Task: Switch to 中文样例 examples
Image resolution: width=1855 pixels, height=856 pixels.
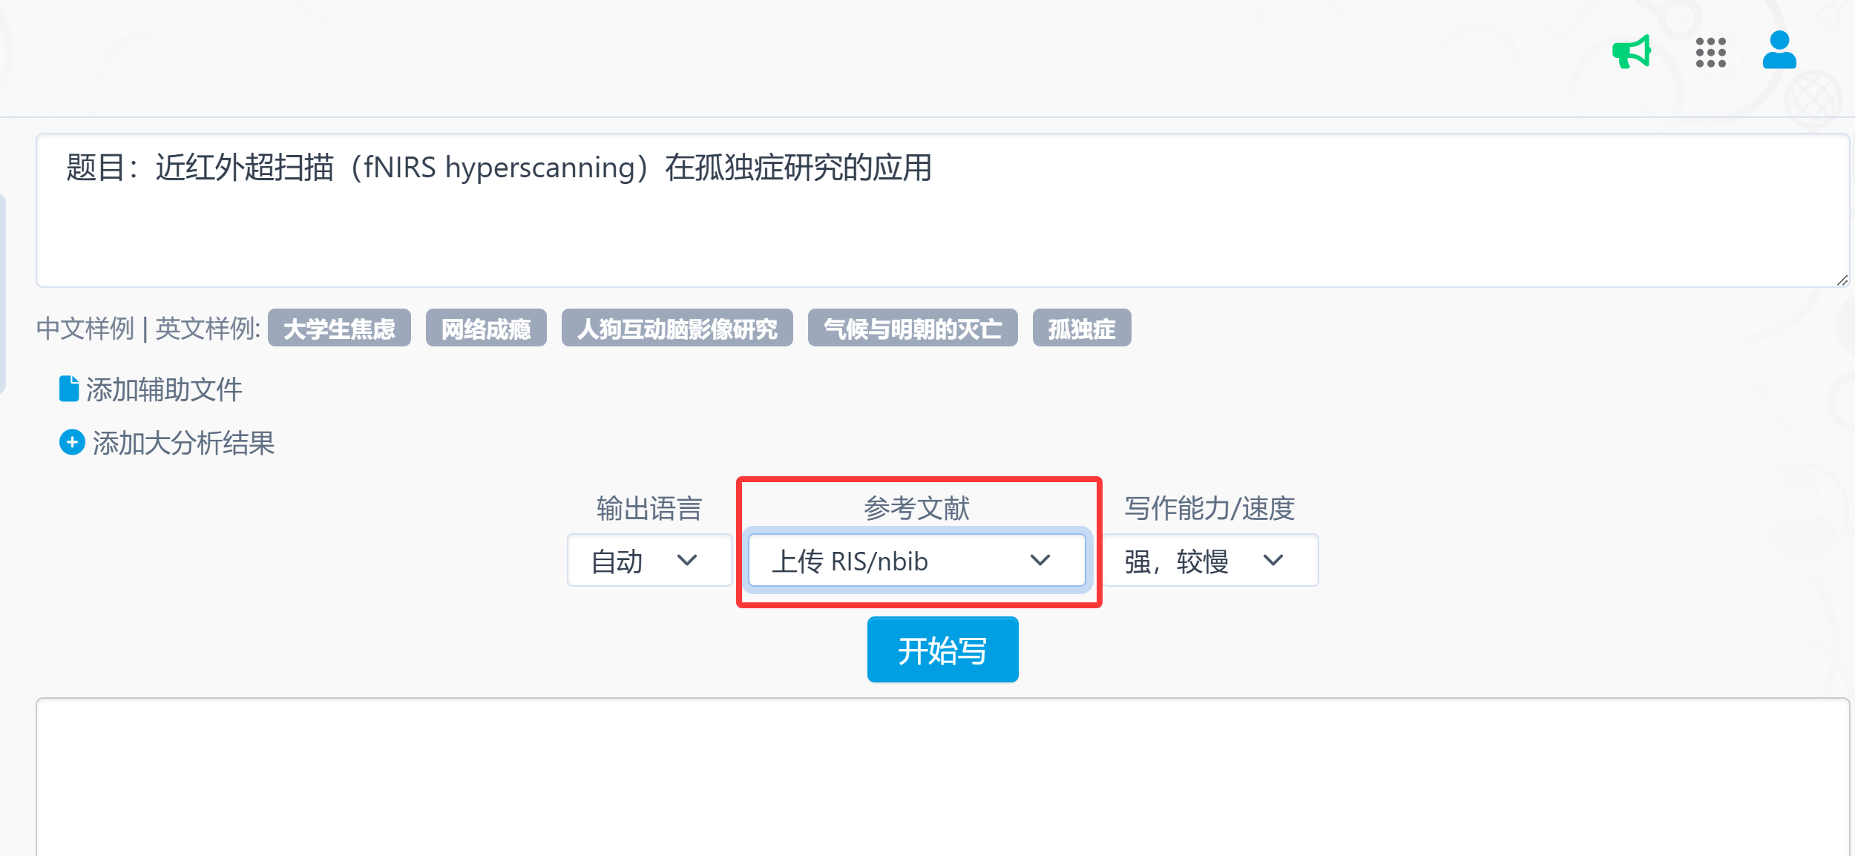Action: (x=85, y=328)
